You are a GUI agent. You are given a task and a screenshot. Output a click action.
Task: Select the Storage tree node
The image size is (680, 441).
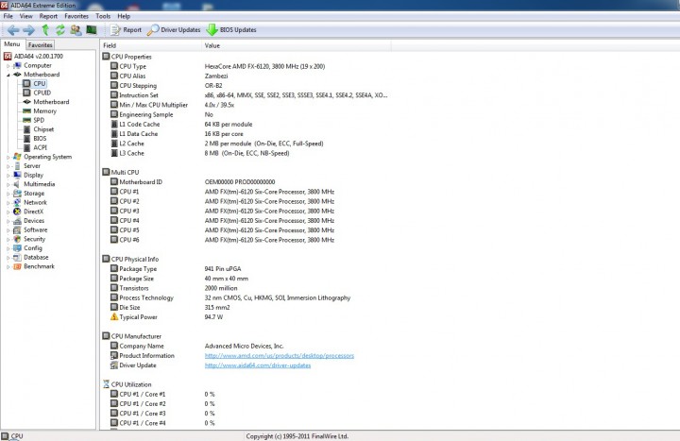(x=28, y=193)
